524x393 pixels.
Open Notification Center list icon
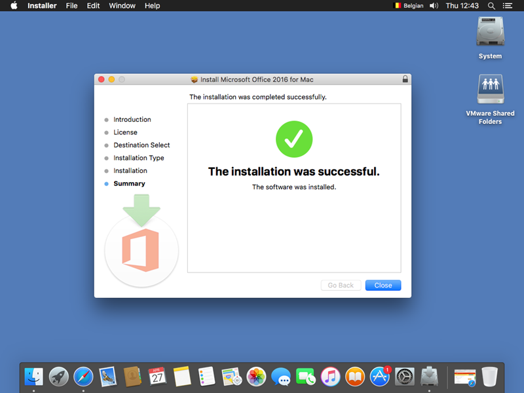(508, 6)
